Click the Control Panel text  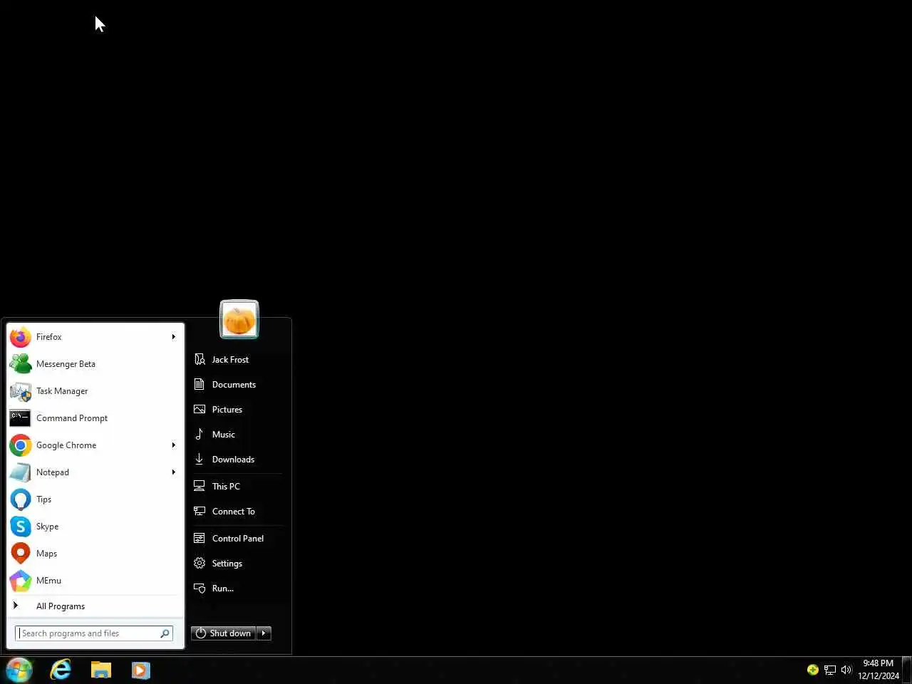coord(238,539)
